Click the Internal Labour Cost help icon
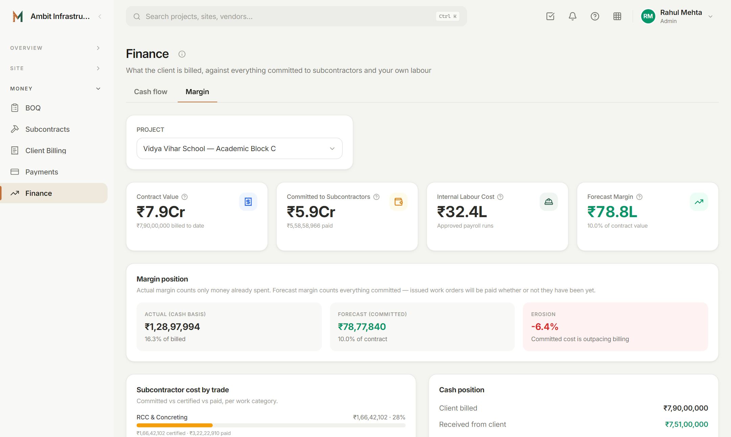The image size is (731, 437). (x=500, y=197)
